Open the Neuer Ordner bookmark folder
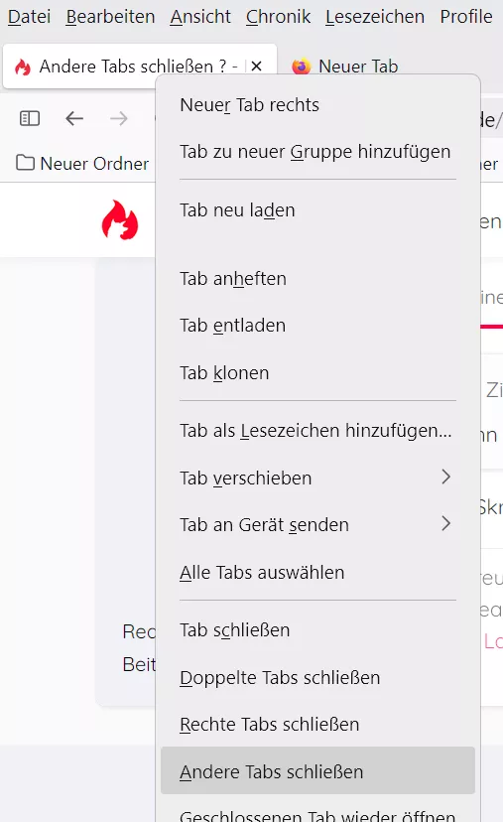The height and width of the screenshot is (822, 503). coord(82,164)
